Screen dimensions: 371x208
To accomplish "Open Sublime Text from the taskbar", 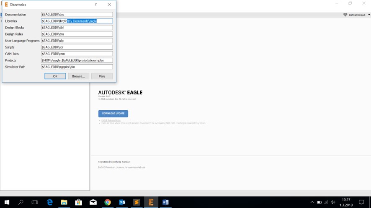I will [x=137, y=202].
